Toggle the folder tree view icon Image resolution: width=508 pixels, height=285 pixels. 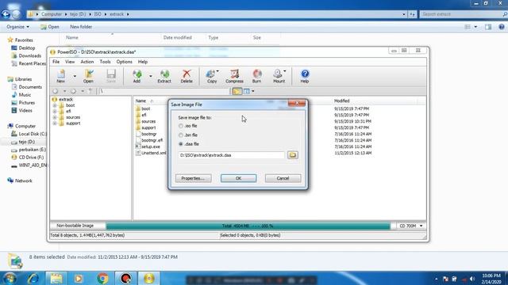(x=237, y=91)
